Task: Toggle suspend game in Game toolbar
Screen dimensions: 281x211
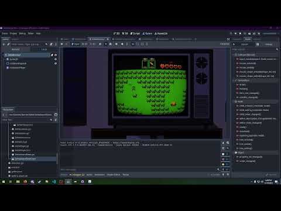Action: click(62, 45)
